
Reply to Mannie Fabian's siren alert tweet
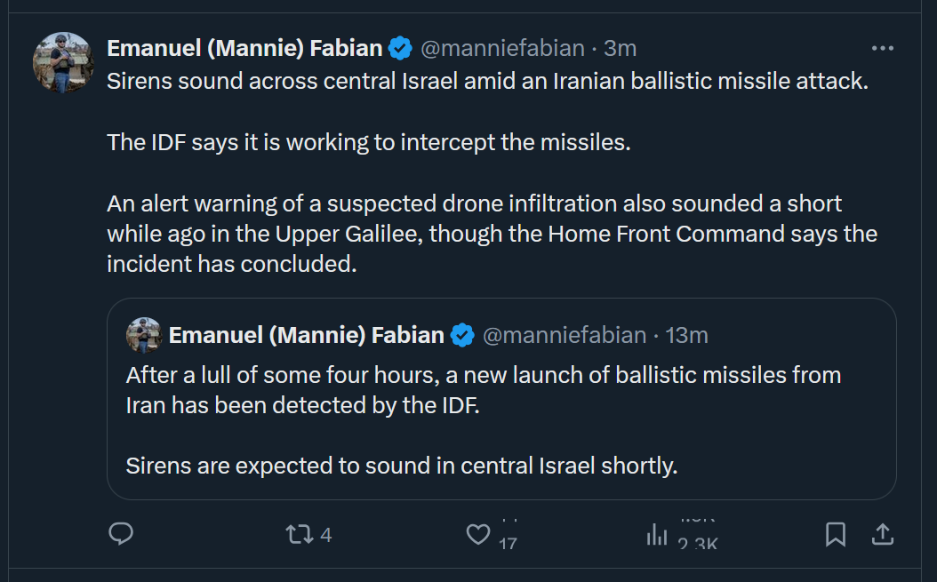point(121,534)
